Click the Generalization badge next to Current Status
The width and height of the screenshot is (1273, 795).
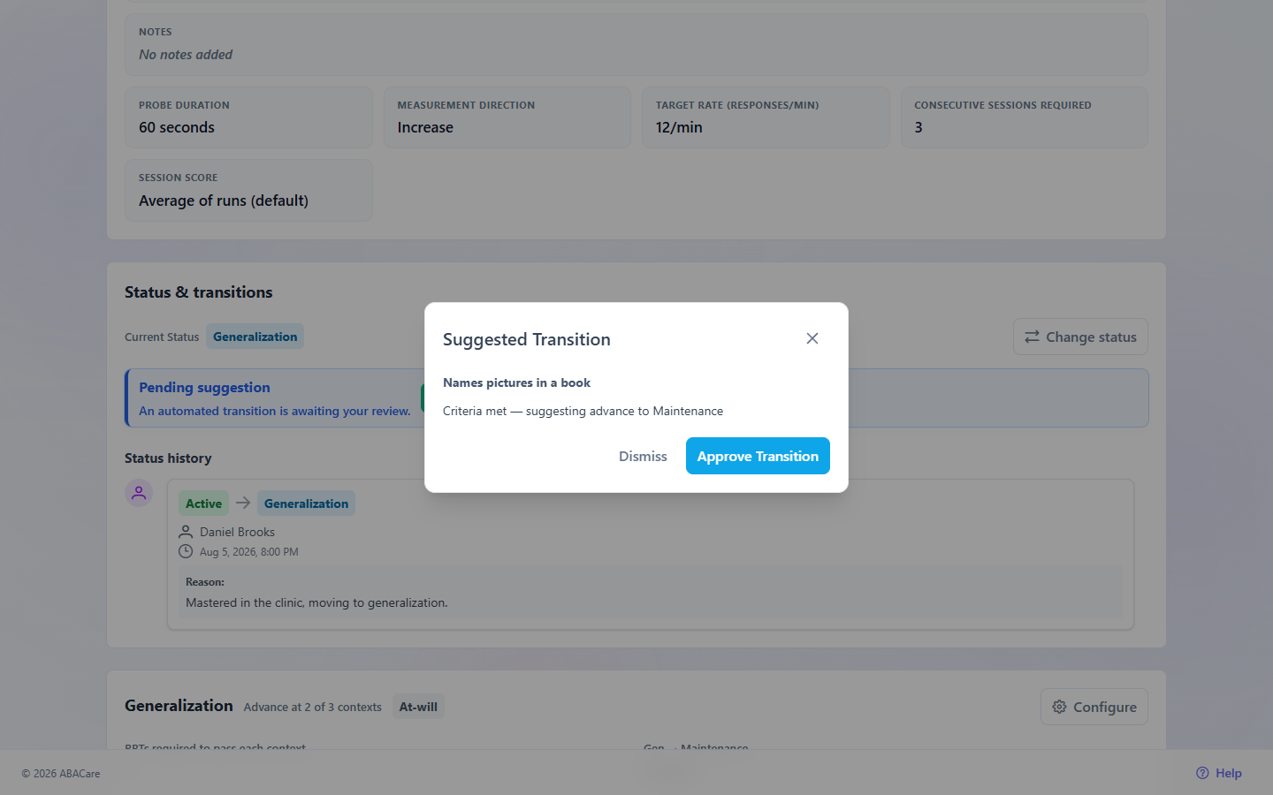(x=255, y=337)
